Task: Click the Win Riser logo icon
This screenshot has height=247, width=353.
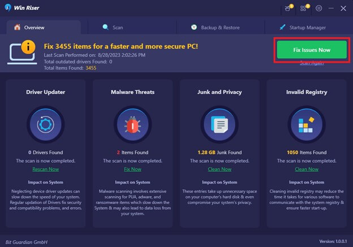Action: [8, 8]
